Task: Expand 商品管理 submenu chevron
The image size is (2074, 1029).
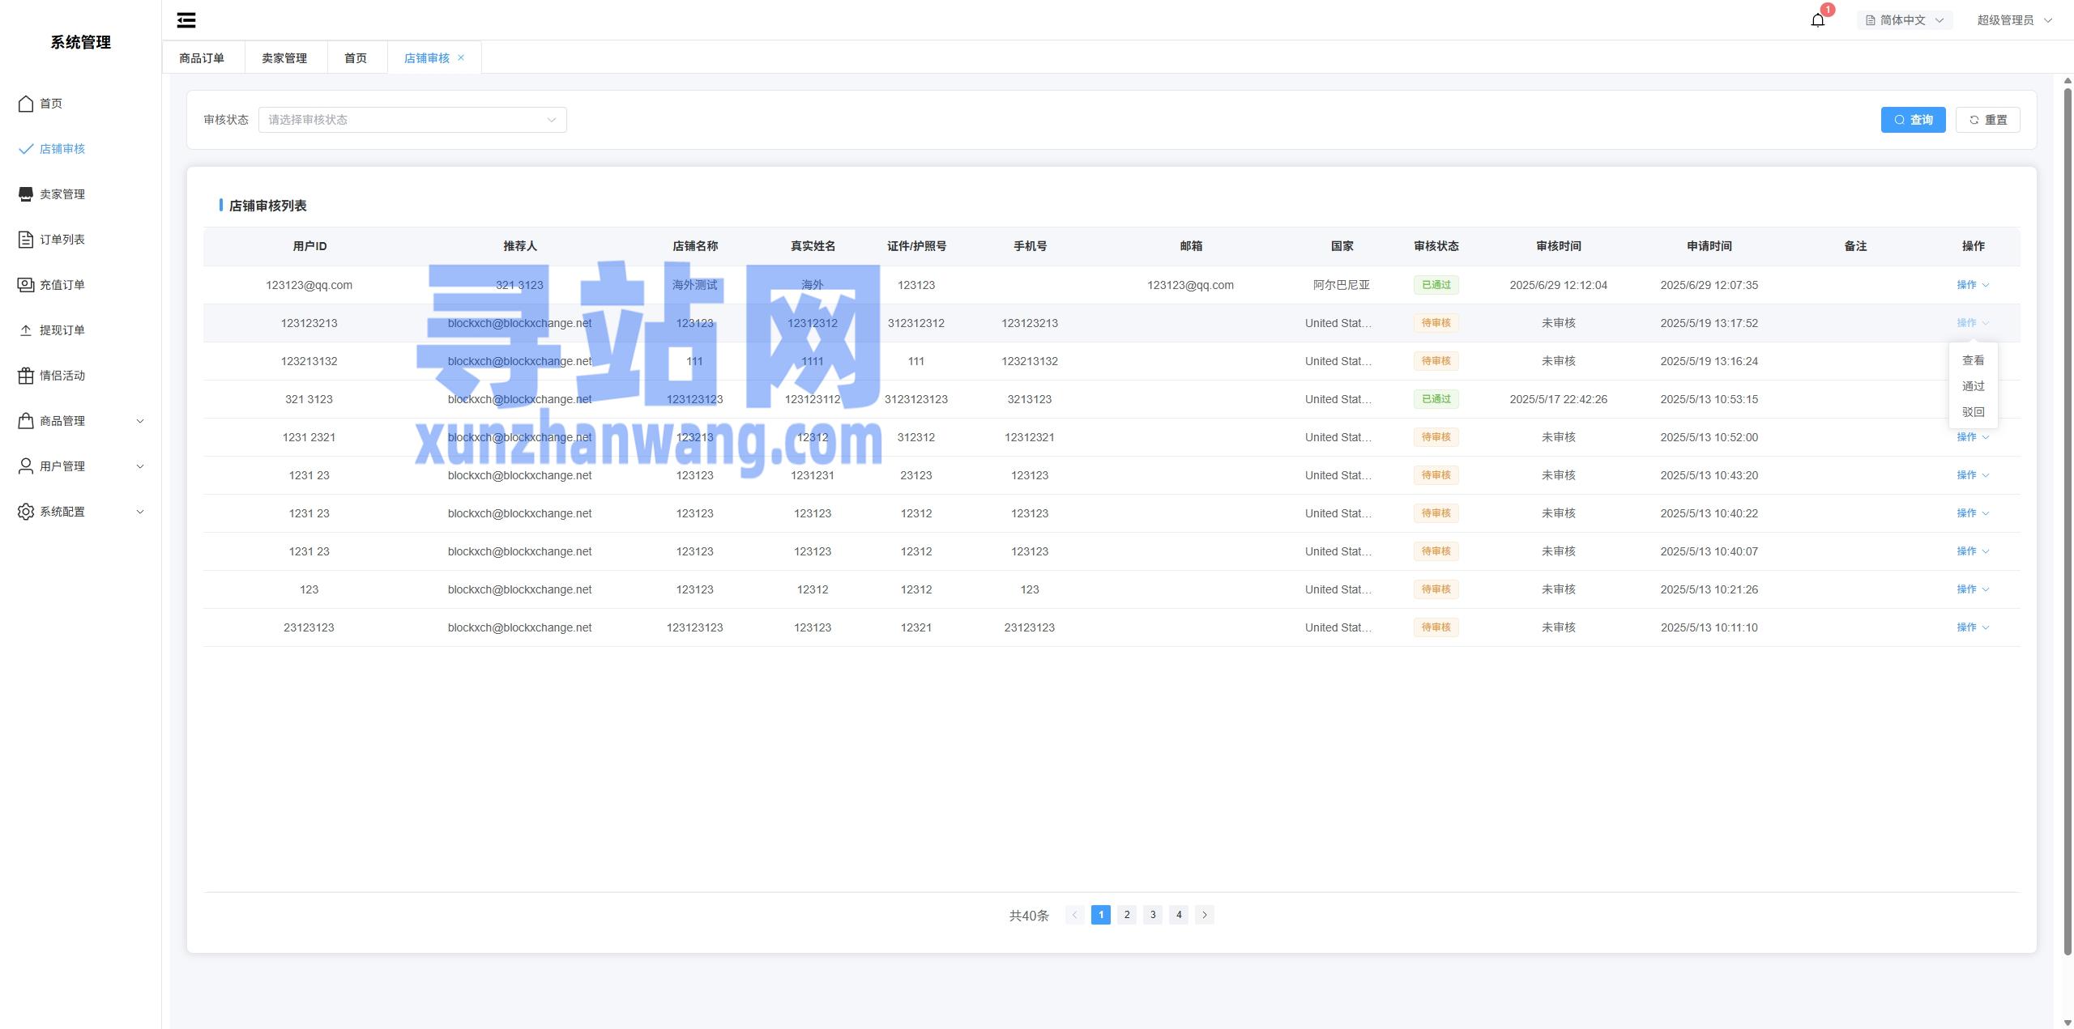Action: [x=140, y=421]
